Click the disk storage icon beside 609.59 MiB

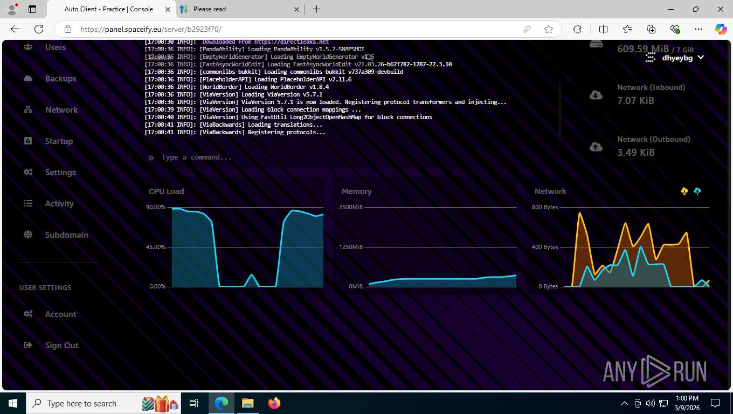click(596, 44)
